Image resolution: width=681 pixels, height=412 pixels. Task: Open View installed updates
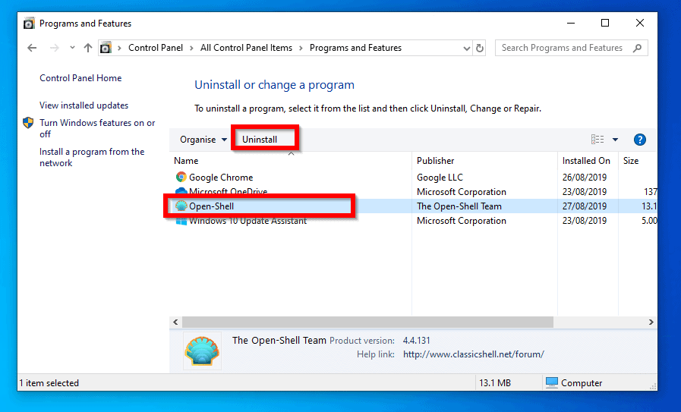(x=84, y=105)
